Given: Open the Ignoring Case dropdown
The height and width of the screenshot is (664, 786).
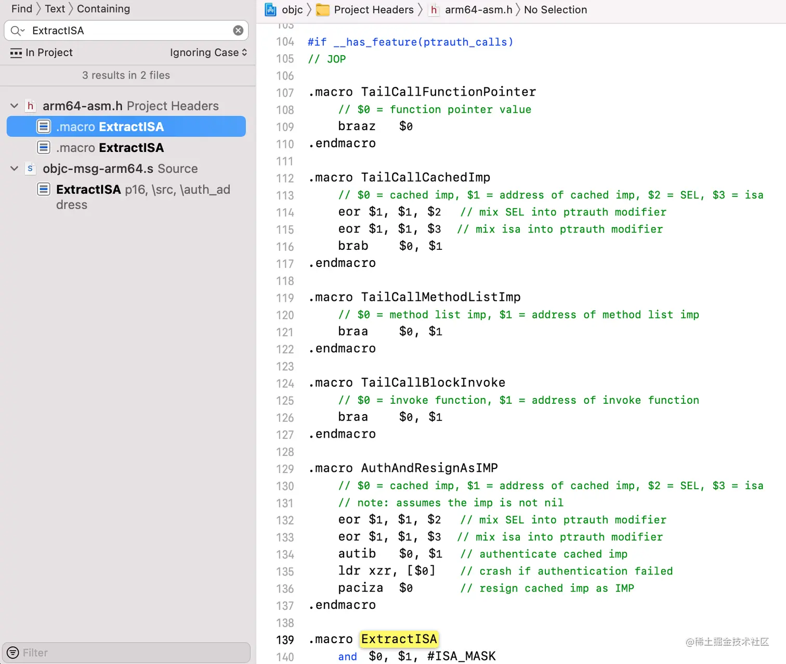Looking at the screenshot, I should pyautogui.click(x=208, y=53).
